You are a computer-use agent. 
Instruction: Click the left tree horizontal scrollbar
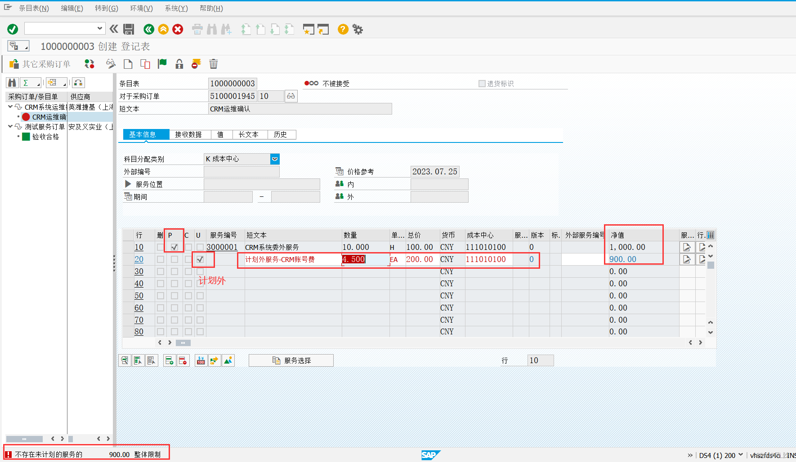point(24,439)
